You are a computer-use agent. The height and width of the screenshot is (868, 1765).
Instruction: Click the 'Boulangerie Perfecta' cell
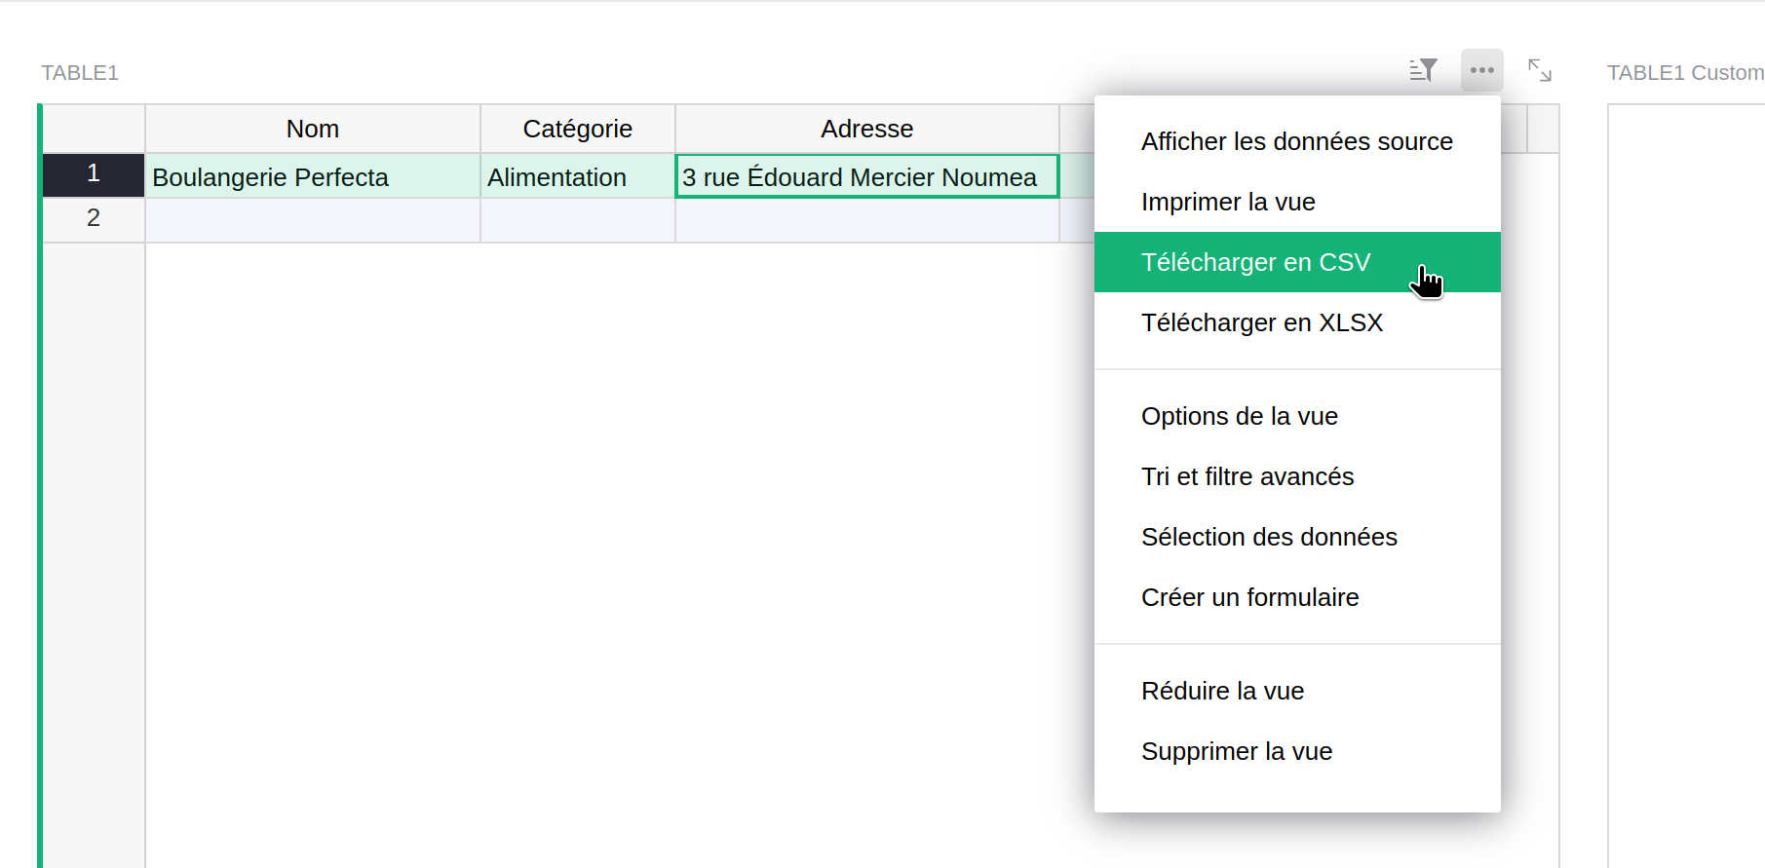(312, 176)
